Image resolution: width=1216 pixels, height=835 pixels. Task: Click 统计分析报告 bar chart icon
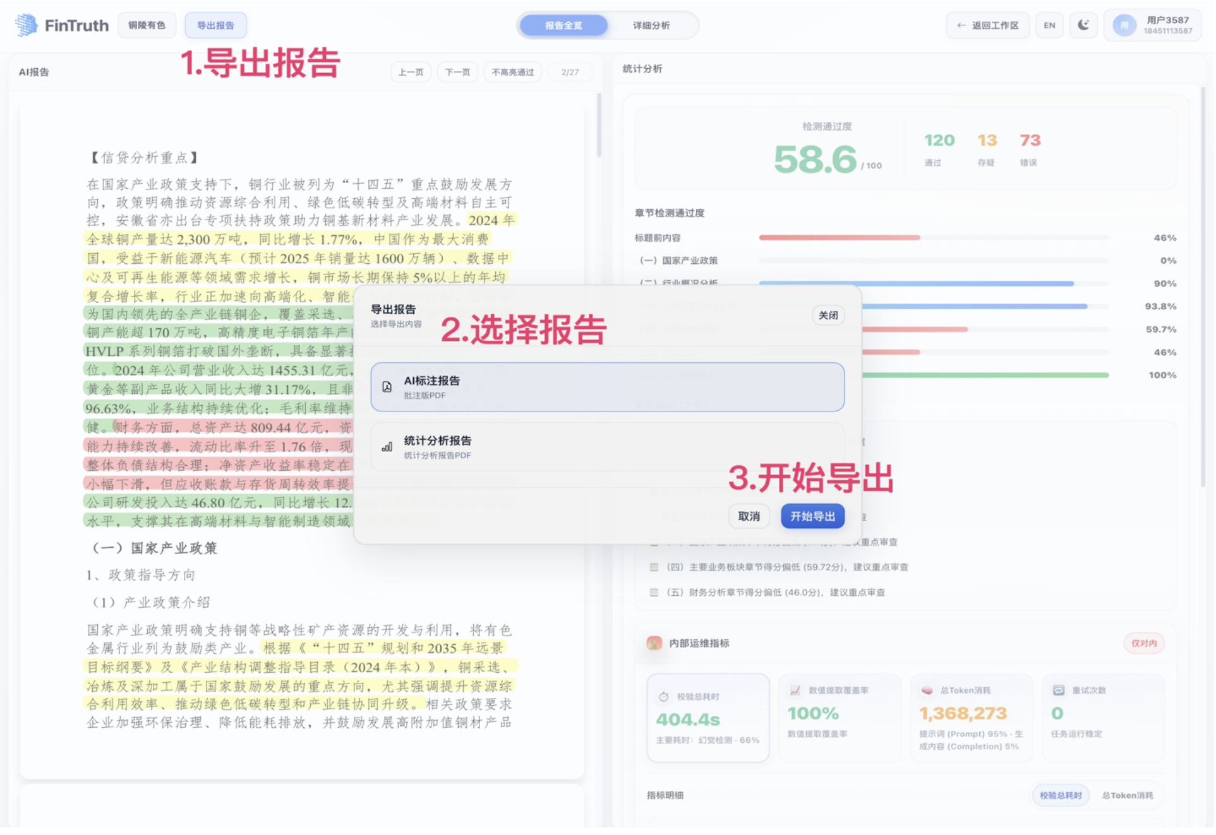387,447
